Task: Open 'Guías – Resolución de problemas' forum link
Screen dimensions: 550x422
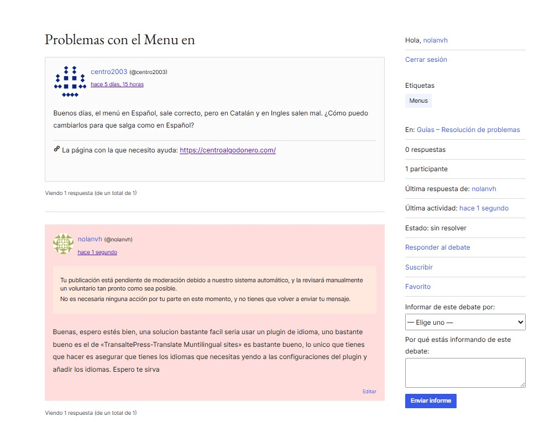Action: coord(468,130)
